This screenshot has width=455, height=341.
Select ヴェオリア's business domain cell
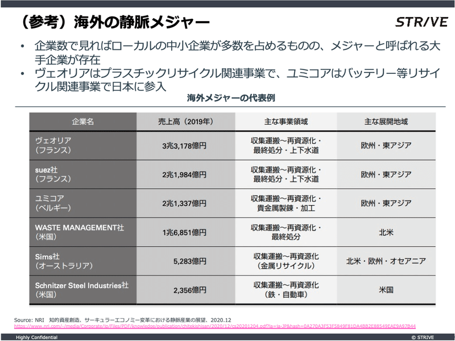(x=286, y=145)
